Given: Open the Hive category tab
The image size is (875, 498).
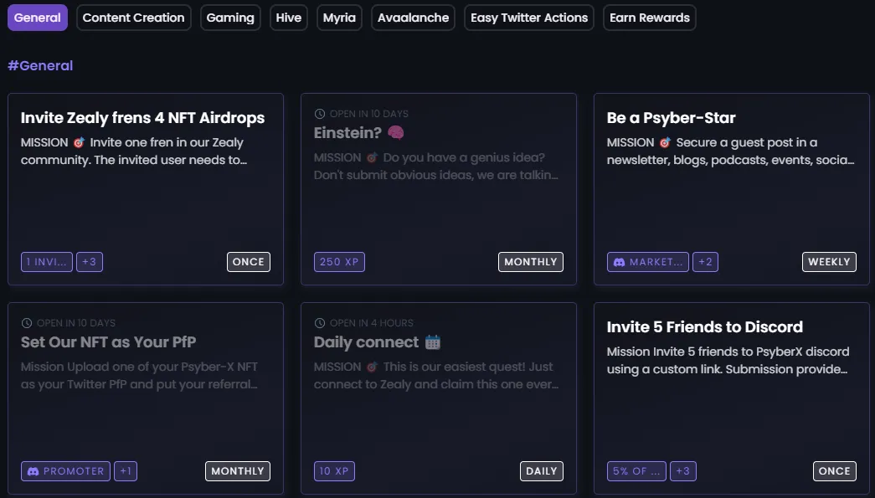Looking at the screenshot, I should pos(289,18).
